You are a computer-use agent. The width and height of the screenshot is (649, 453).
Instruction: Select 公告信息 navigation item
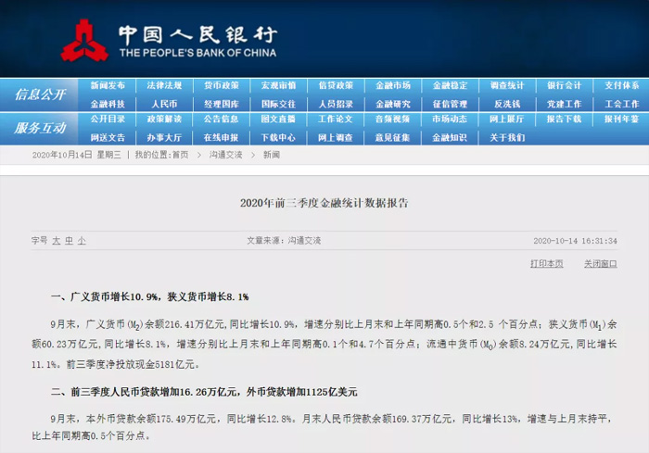(x=222, y=120)
